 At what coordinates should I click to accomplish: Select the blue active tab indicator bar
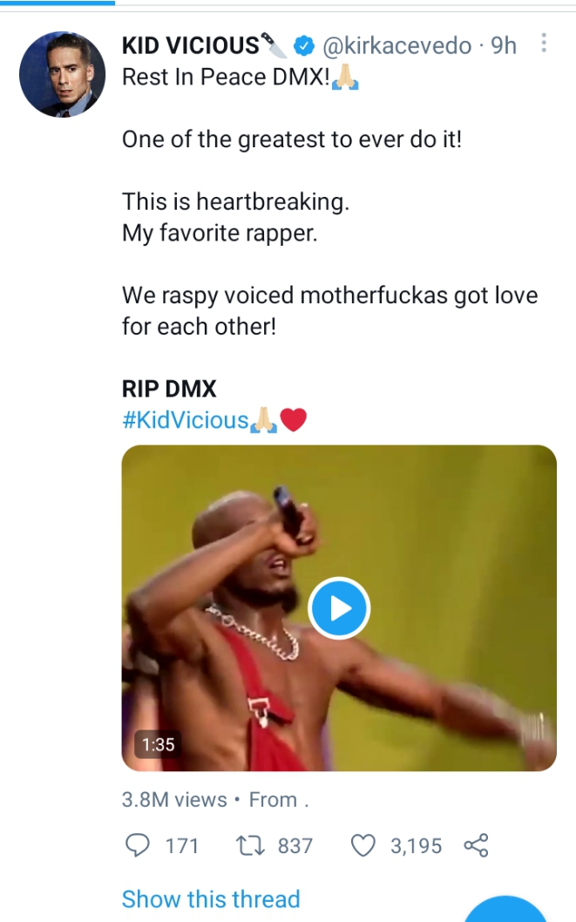pos(58,3)
